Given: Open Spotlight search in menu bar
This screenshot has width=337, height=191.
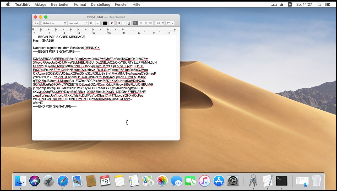Looking at the screenshot, I should coord(319,4).
